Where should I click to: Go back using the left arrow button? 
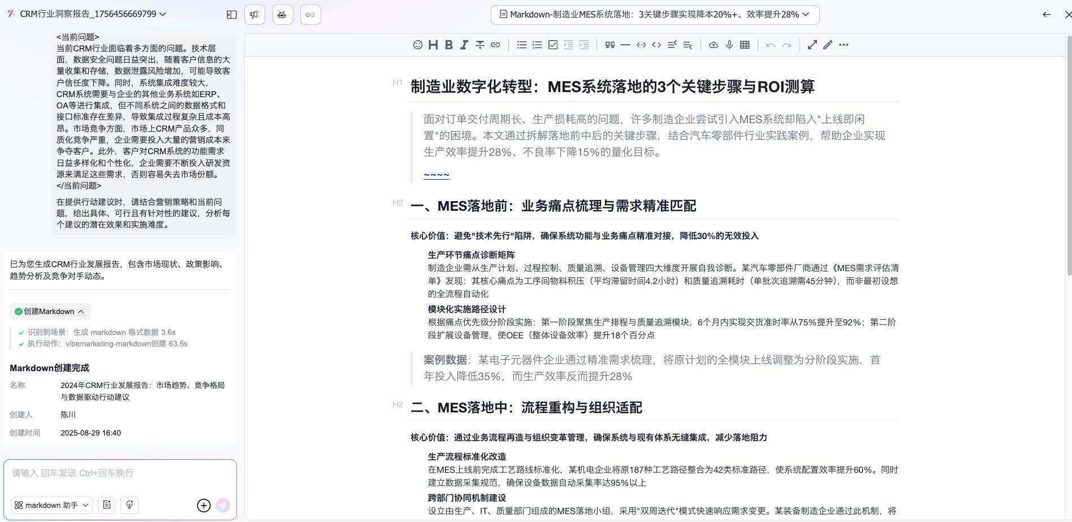pos(1047,15)
